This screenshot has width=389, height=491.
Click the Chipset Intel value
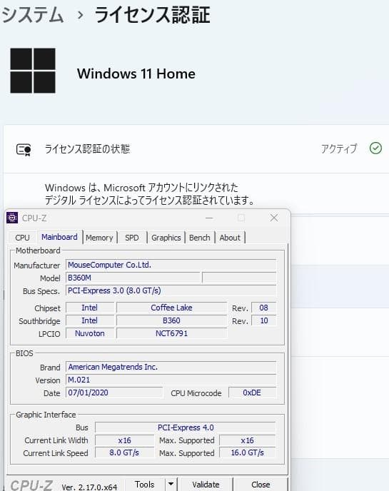pyautogui.click(x=89, y=308)
